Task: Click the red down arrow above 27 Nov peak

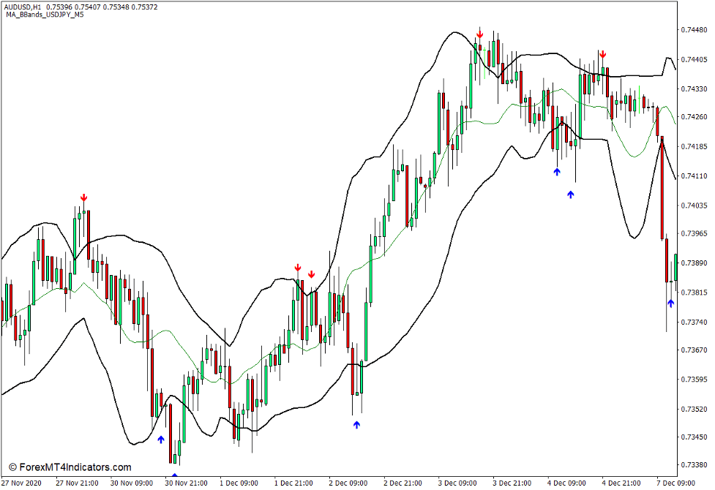Action: coord(84,198)
